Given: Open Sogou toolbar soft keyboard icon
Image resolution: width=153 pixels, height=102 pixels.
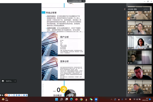Looking at the screenshot, I should pyautogui.click(x=19, y=95).
